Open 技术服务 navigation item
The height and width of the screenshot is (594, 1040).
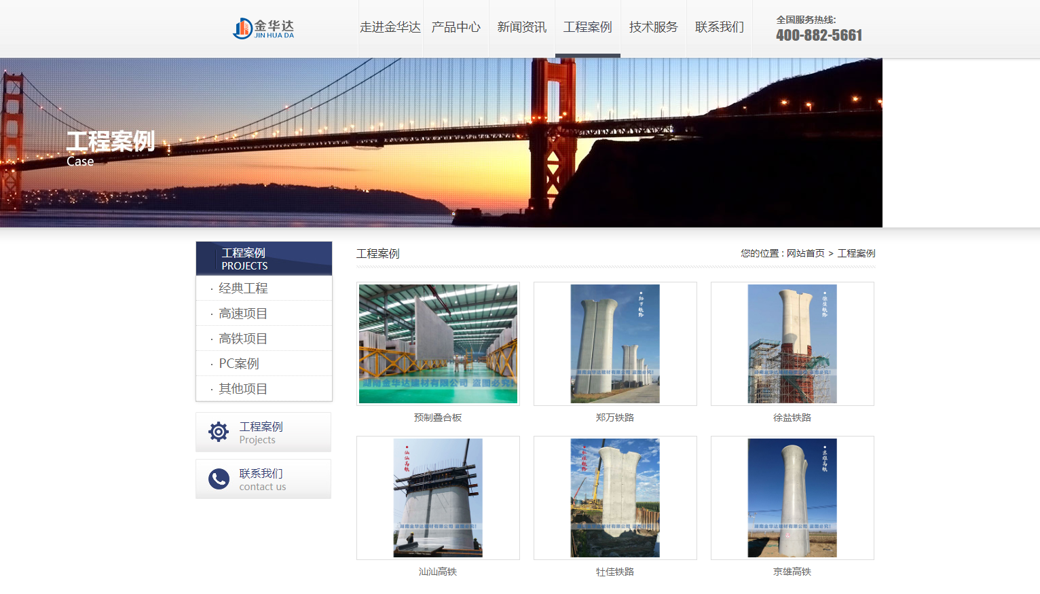click(x=654, y=27)
